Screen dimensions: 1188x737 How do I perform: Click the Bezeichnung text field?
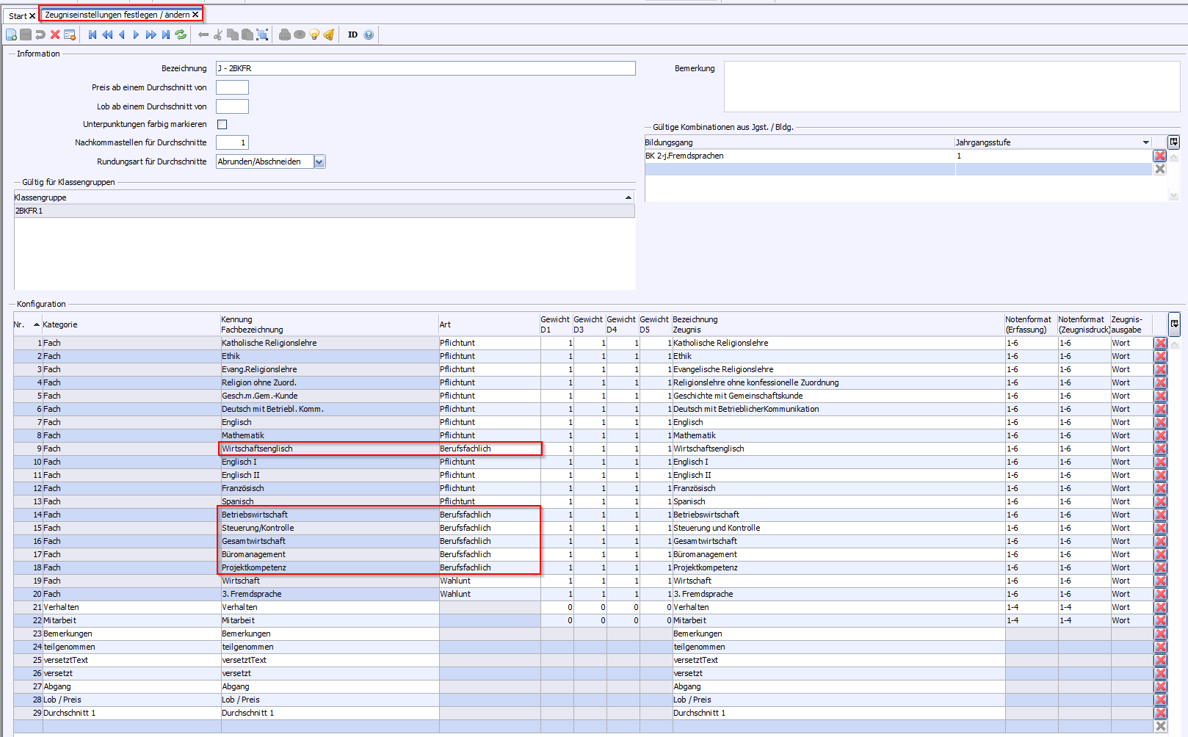point(425,68)
